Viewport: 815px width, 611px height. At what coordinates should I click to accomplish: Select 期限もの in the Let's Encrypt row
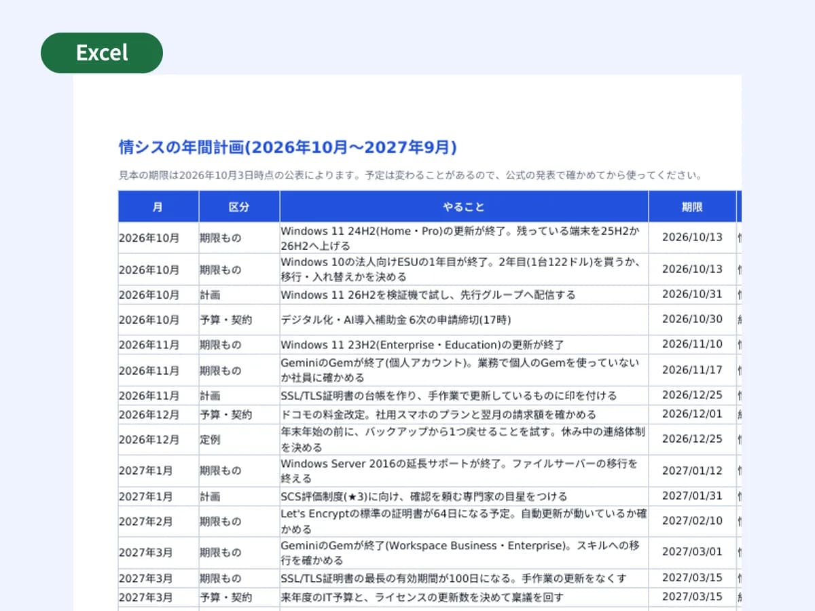[x=221, y=521]
